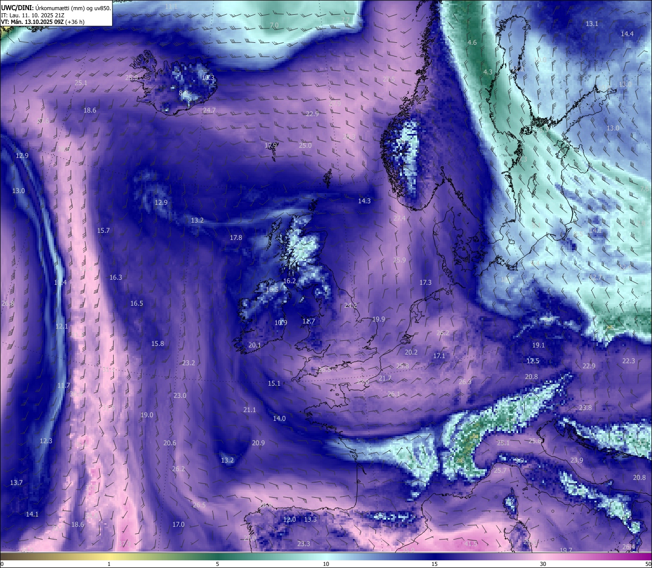Click the map value '13.1' in the top right
This screenshot has width=652, height=568.
pyautogui.click(x=592, y=23)
